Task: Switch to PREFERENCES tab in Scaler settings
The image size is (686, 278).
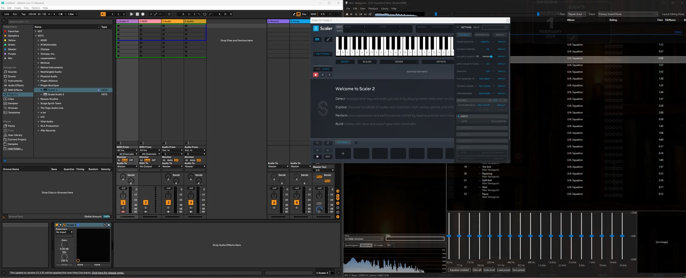Action: coord(482,35)
